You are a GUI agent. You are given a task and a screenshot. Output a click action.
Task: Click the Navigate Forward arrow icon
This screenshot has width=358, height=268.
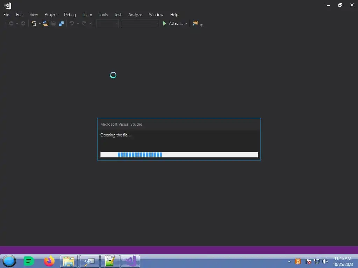coord(23,23)
